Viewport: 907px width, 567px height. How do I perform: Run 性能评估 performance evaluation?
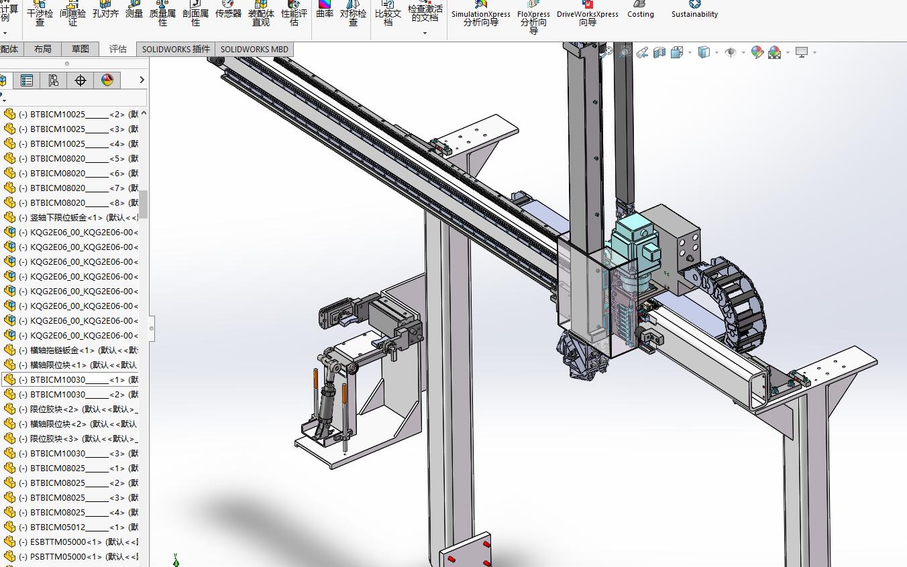coord(294,13)
